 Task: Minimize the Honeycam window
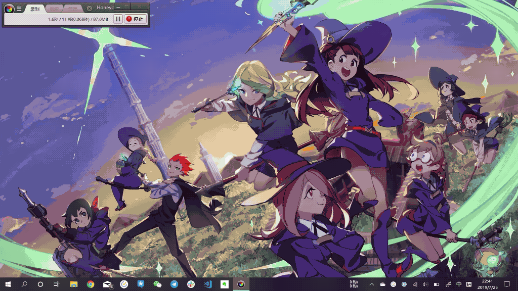pos(118,7)
